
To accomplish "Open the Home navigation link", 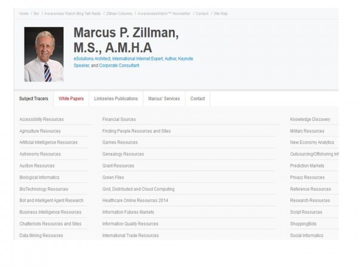I will (23, 14).
